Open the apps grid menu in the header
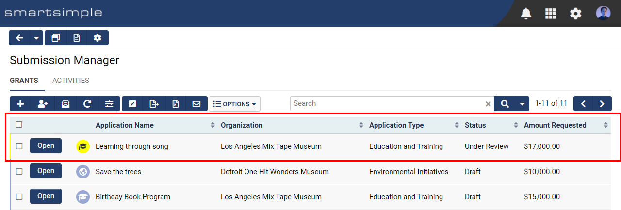The image size is (621, 210). (x=551, y=14)
